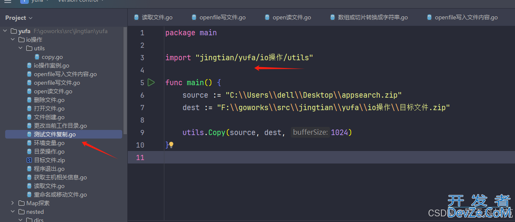Select 更改当前工作目录.go in the tree
The width and height of the screenshot is (515, 222).
coord(60,126)
